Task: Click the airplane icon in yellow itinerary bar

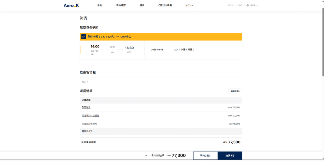Action: click(x=84, y=36)
